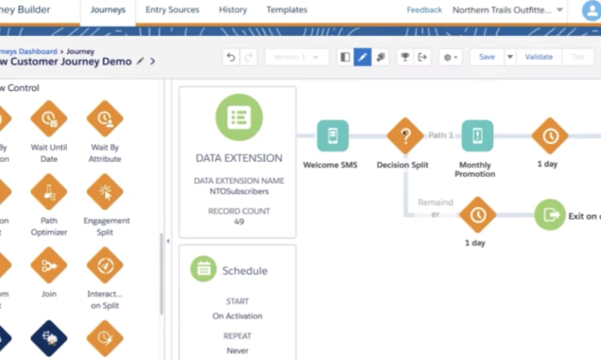This screenshot has height=360, width=601.
Task: Click the Never repeat value
Action: (237, 350)
